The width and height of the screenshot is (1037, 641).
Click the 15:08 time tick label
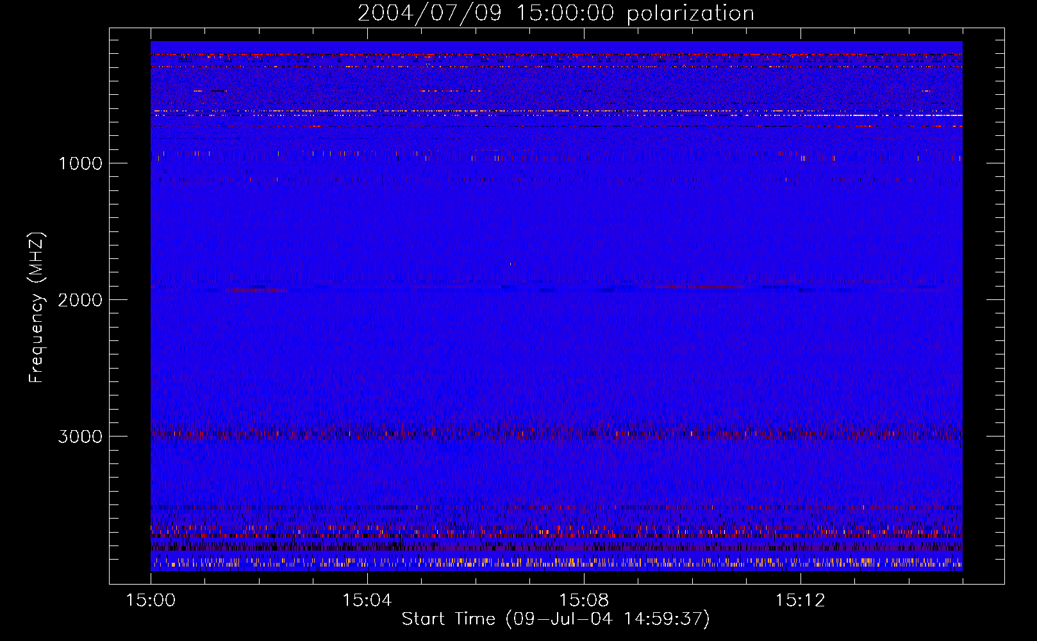[583, 600]
